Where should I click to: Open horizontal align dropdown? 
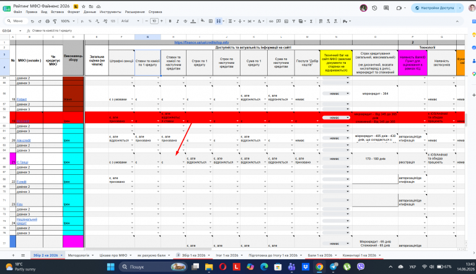231,21
